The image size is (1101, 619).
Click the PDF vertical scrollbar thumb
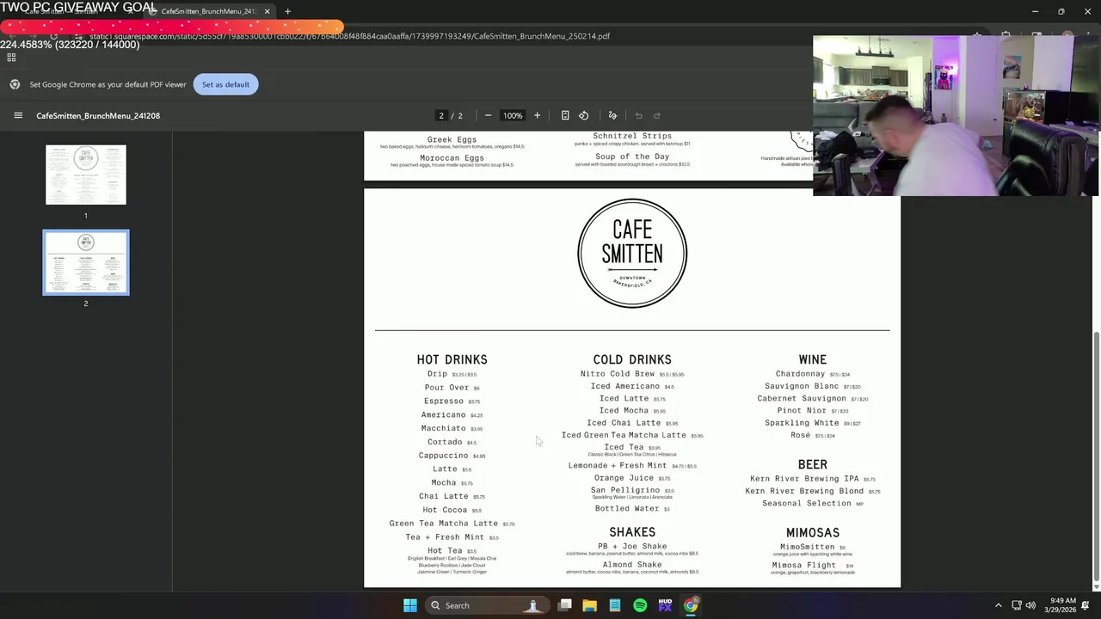(x=1096, y=456)
